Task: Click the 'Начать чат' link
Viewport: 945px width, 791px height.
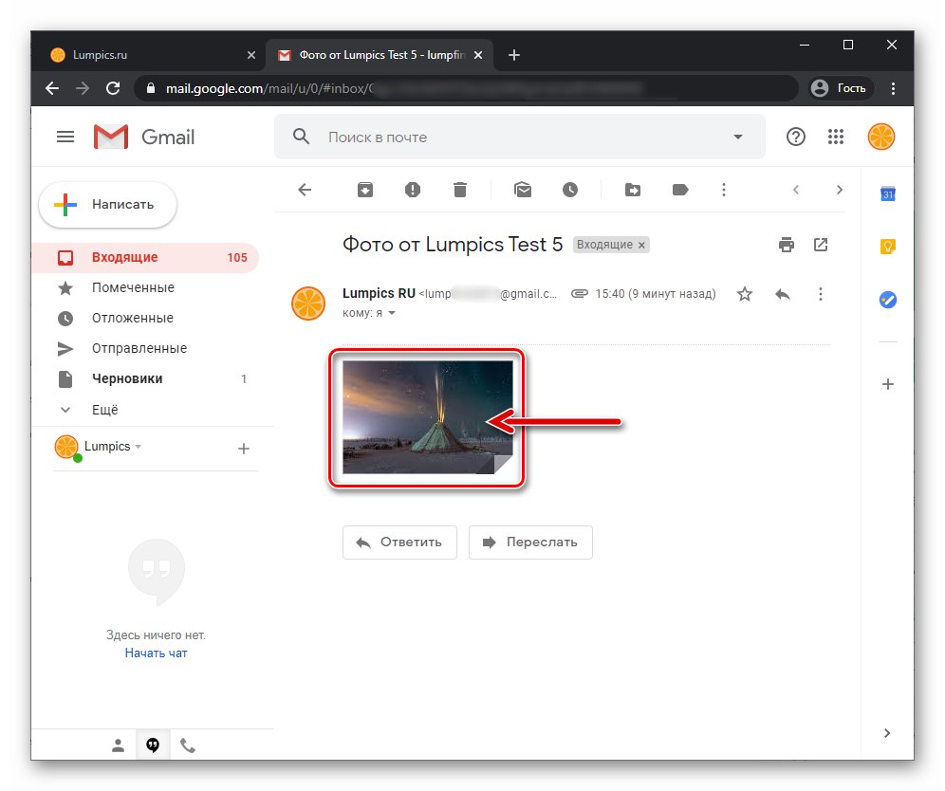Action: click(x=157, y=653)
